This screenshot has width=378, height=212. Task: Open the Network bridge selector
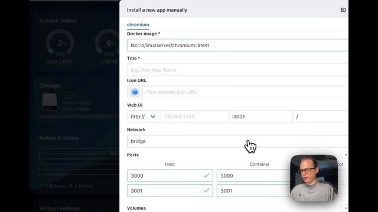tap(237, 141)
